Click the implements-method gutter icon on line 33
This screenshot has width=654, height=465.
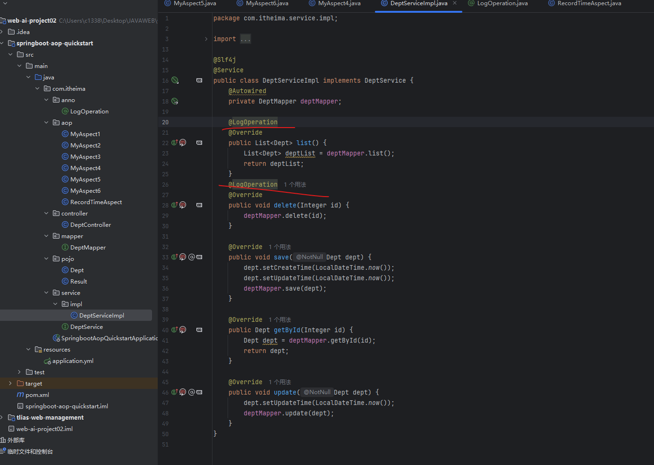coord(174,257)
